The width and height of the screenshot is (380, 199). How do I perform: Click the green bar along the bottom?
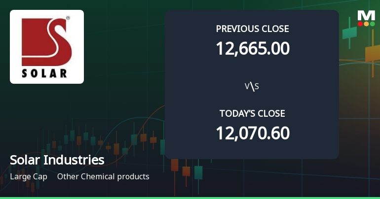pos(190,198)
